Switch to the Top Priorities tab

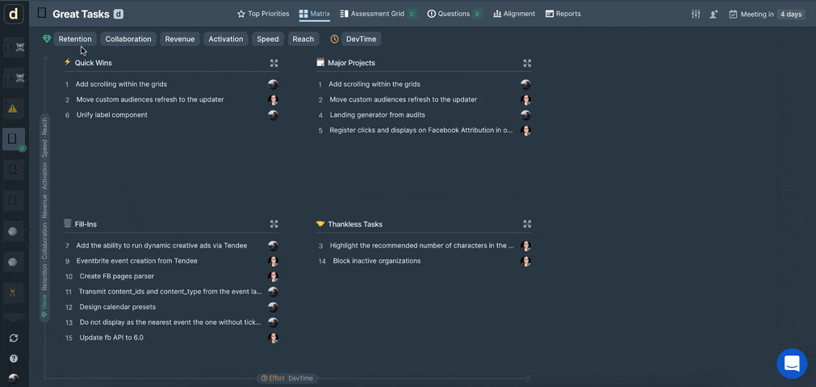pyautogui.click(x=263, y=14)
